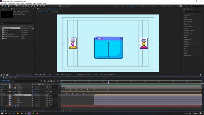Show the BLUE_LINES layer
The height and width of the screenshot is (115, 204).
point(1,95)
